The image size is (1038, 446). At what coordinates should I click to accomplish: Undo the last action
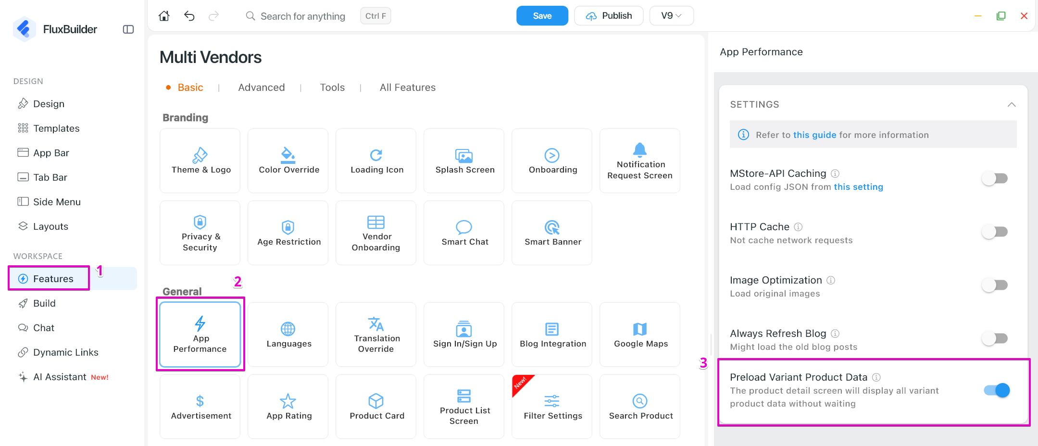pos(189,16)
